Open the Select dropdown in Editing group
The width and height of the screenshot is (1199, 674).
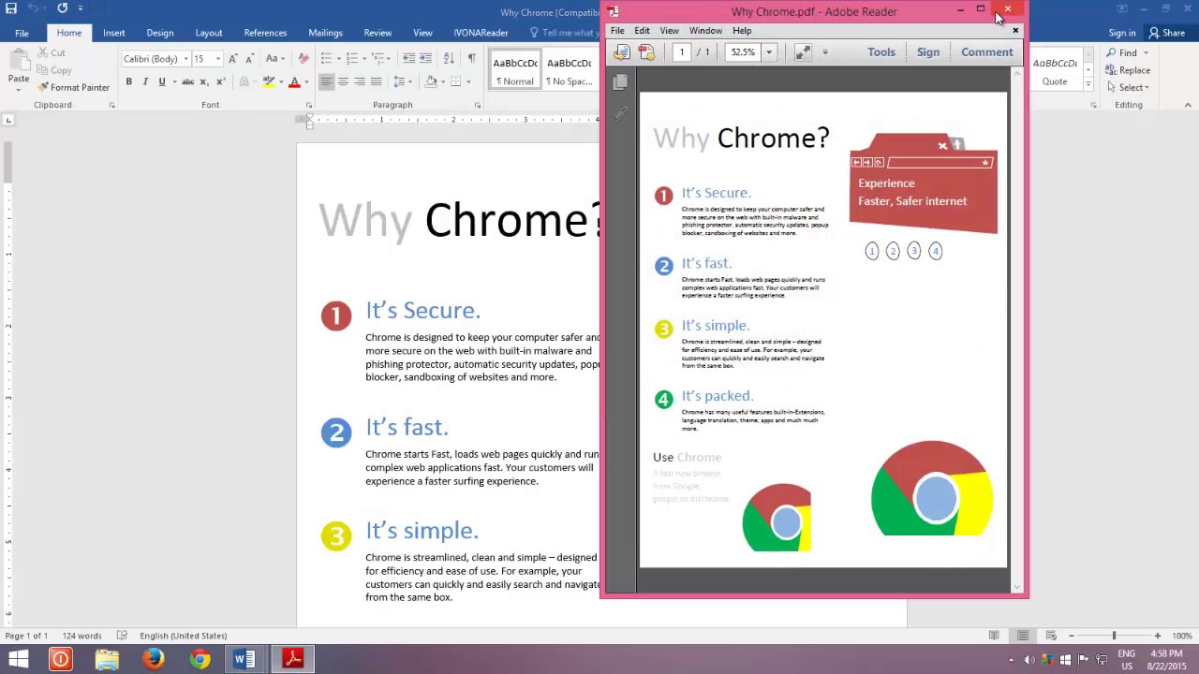click(x=1127, y=87)
